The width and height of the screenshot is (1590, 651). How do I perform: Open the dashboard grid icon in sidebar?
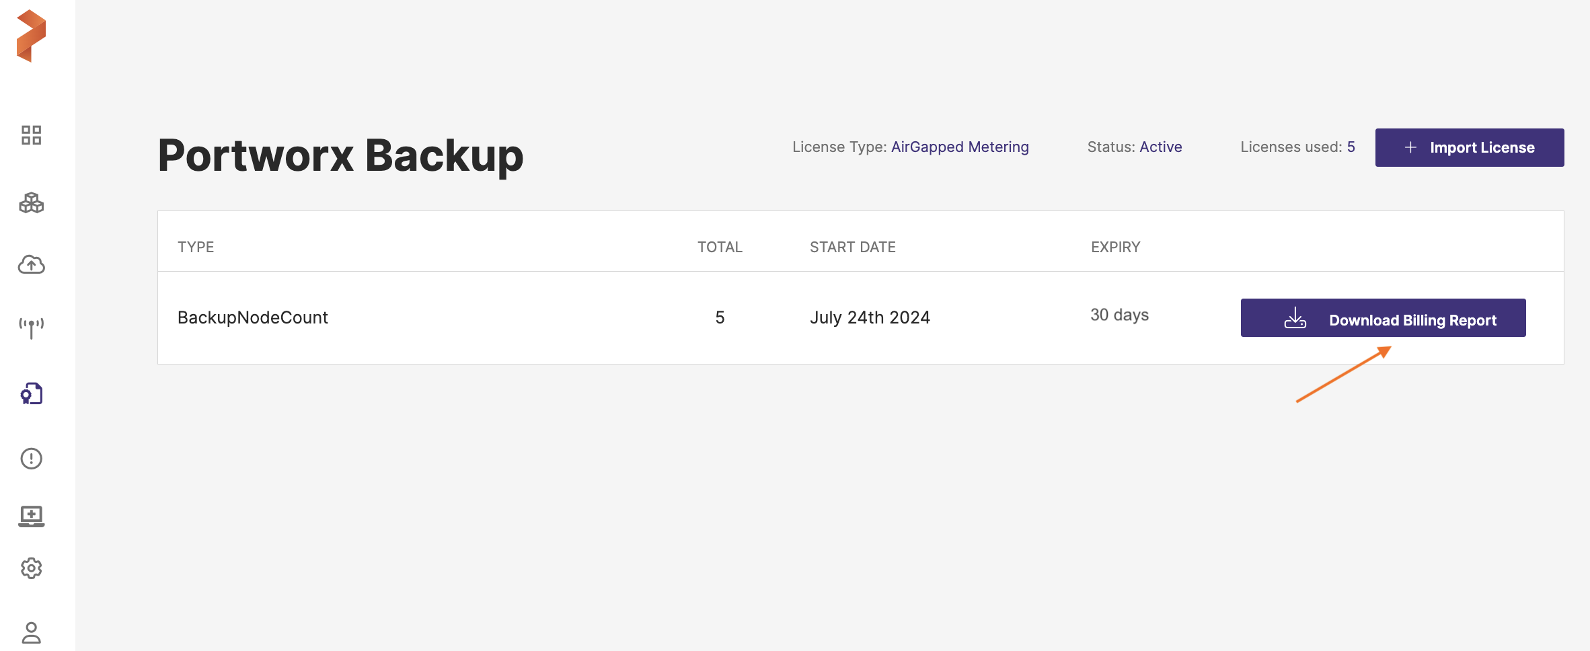click(31, 135)
